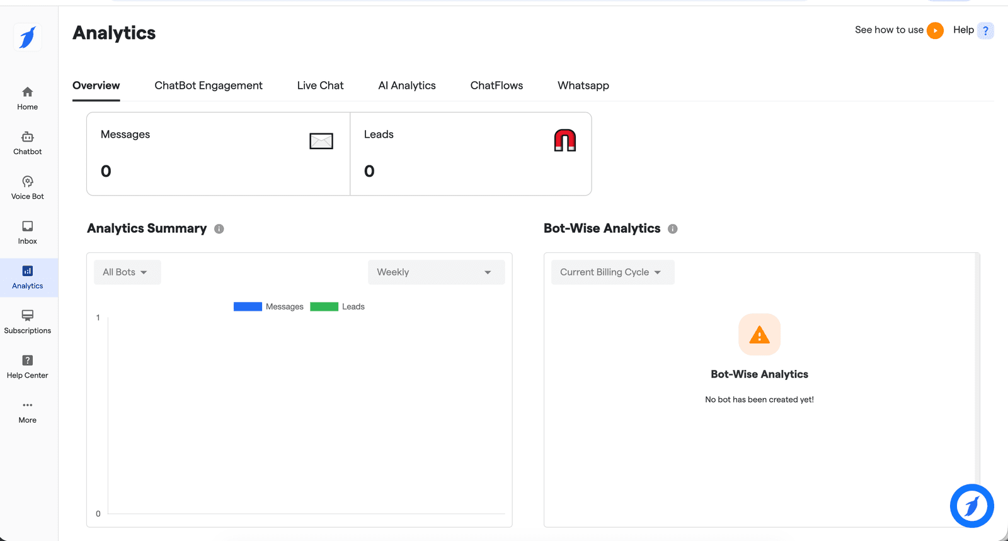1008x541 pixels.
Task: Click the Analytics page title
Action: 114,33
